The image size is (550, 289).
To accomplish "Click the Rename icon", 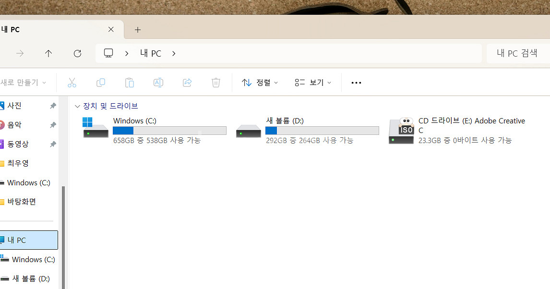I will [x=158, y=83].
